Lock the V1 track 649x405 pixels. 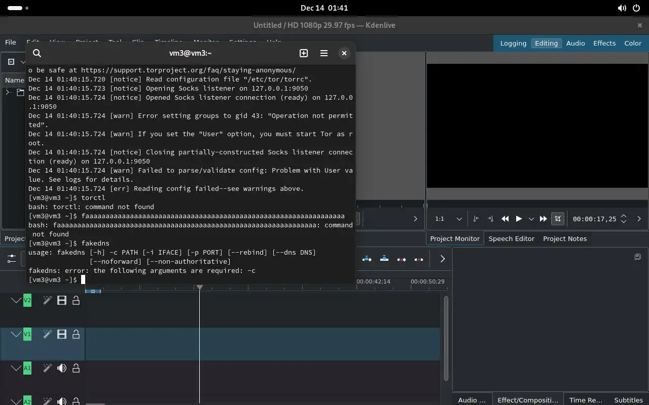(x=76, y=334)
